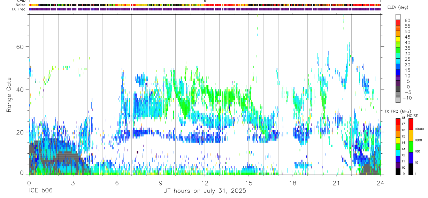Click the 'UT hours on July 31, 2025' axis title

click(205, 191)
